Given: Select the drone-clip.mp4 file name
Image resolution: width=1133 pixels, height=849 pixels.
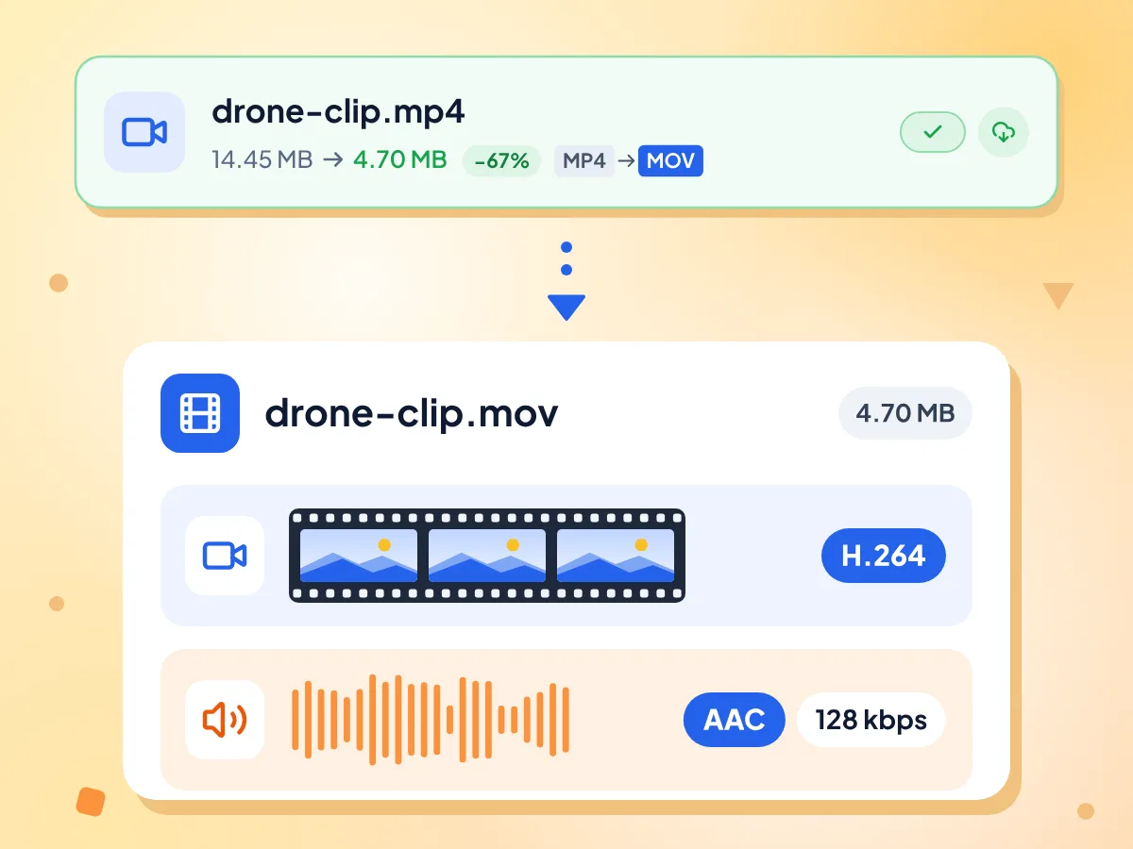Looking at the screenshot, I should (338, 111).
